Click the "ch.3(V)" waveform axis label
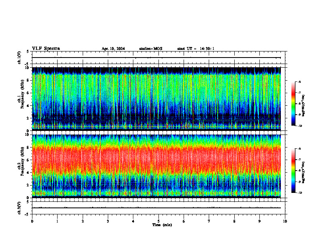Image resolution: width=321 pixels, height=248 pixels. point(19,208)
